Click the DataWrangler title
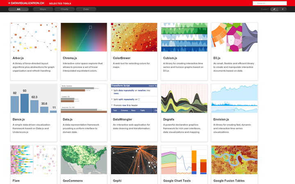The height and width of the screenshot is (184, 295). (123, 119)
